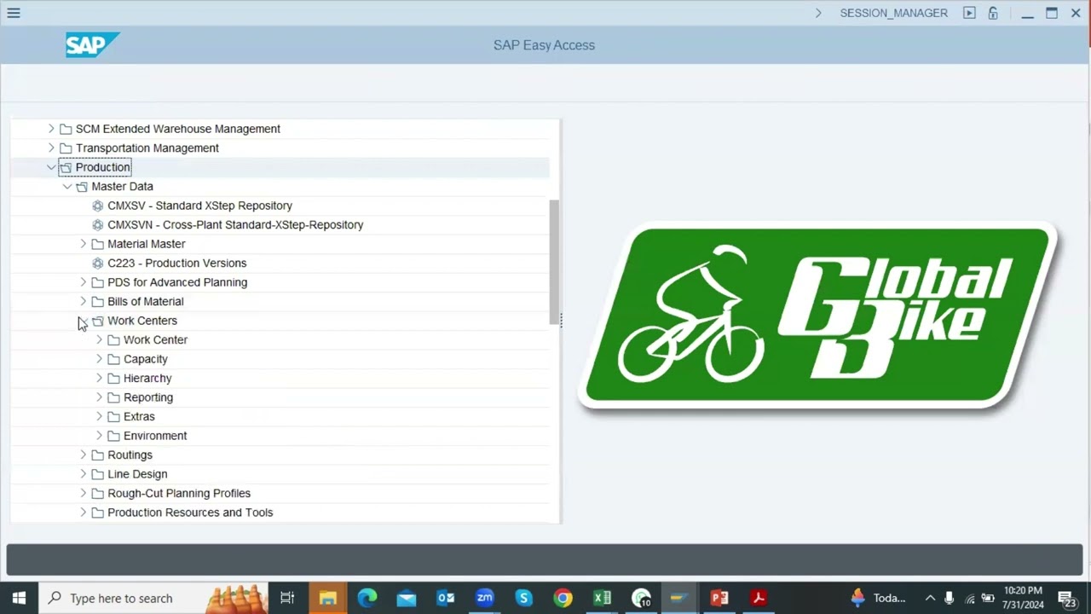This screenshot has width=1091, height=614.
Task: Open Google Chrome from taskbar
Action: (x=563, y=598)
